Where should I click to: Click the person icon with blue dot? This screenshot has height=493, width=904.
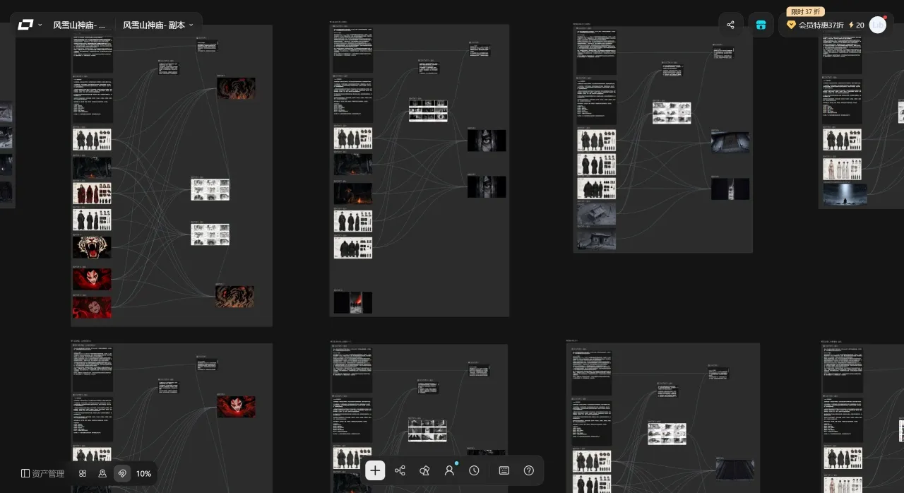[x=449, y=470]
